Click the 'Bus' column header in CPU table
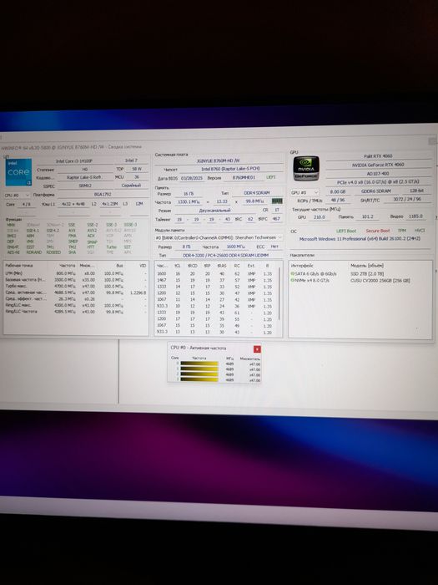This screenshot has height=585, width=438. (119, 266)
